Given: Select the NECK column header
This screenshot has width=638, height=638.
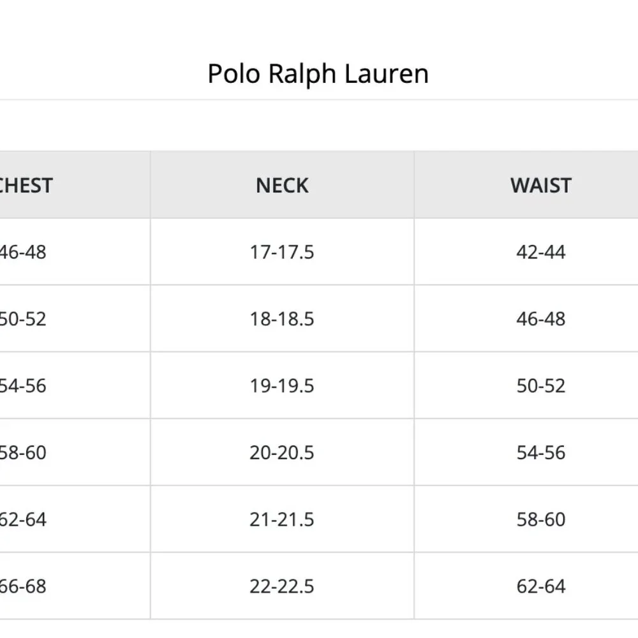Looking at the screenshot, I should [282, 185].
